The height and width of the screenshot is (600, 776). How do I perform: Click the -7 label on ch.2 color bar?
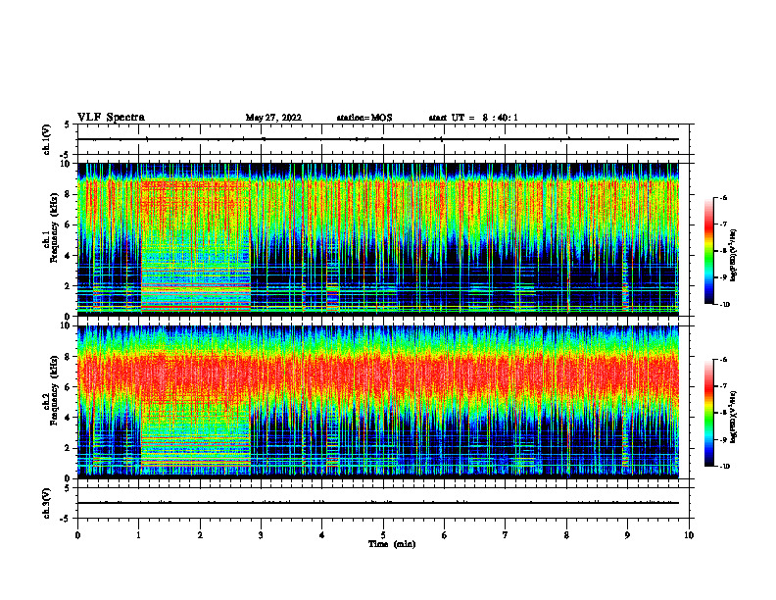pyautogui.click(x=723, y=386)
